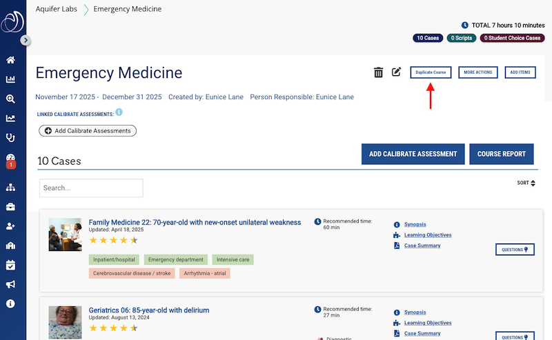Image resolution: width=552 pixels, height=340 pixels.
Task: Open Family Medicine 22 case title
Action: click(x=195, y=223)
